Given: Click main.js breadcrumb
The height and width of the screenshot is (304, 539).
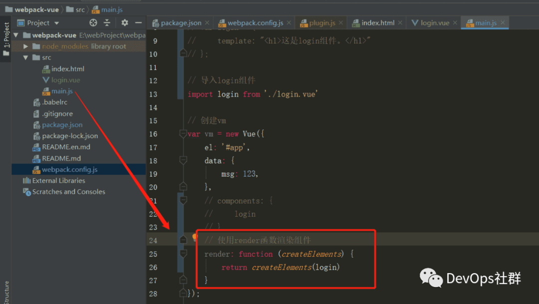Looking at the screenshot, I should click(107, 9).
